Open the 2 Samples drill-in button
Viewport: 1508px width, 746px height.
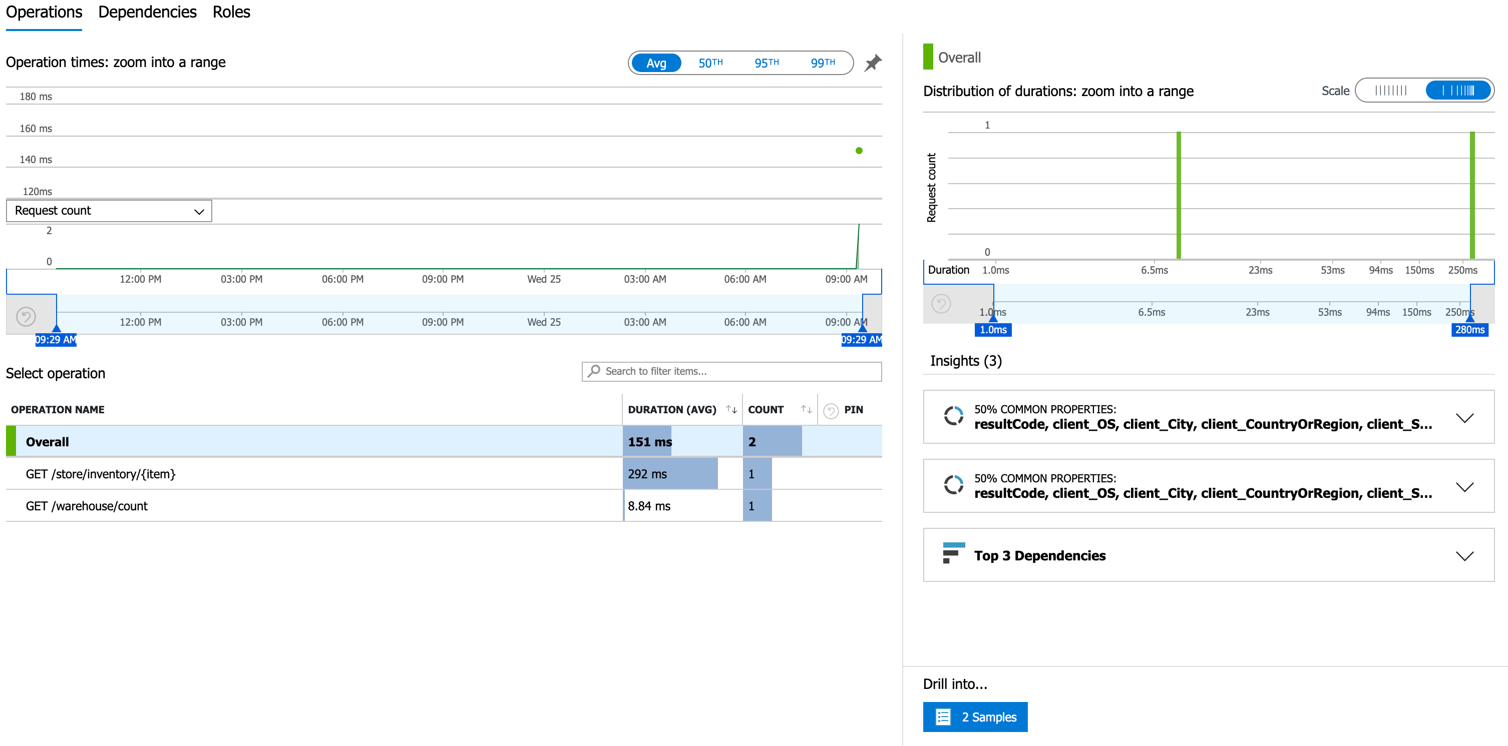point(975,717)
